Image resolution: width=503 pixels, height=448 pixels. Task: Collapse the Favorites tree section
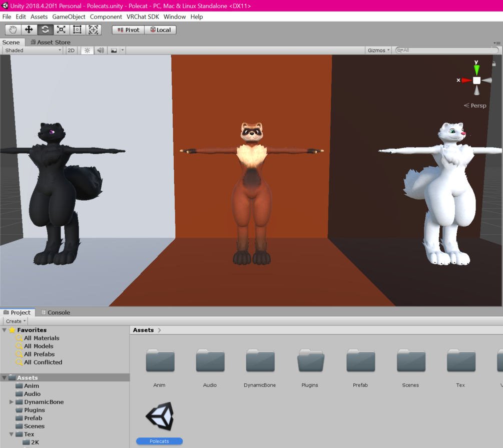pos(5,330)
